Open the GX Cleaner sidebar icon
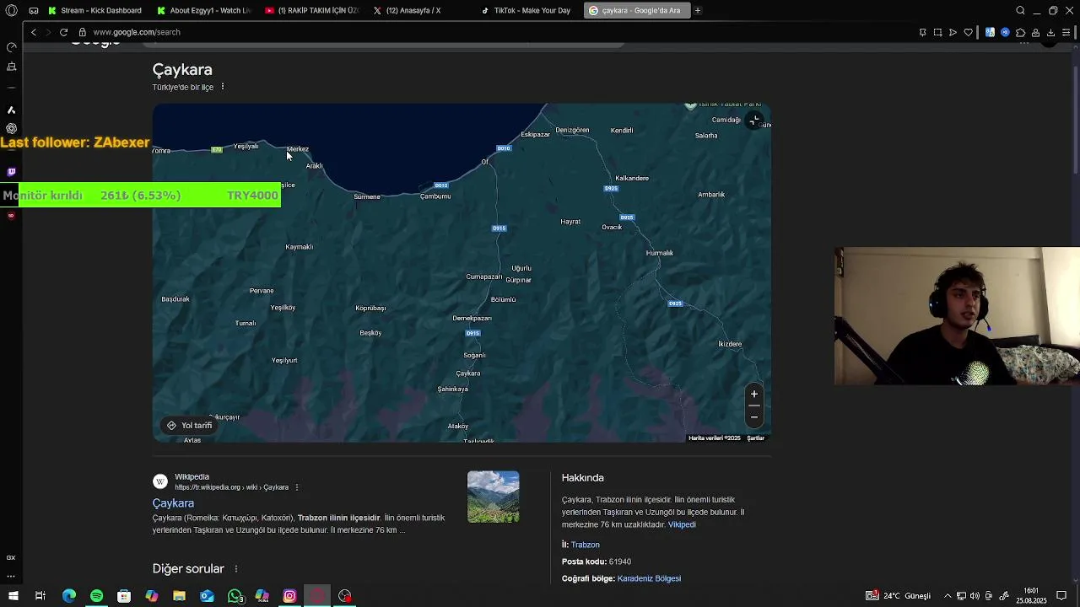This screenshot has width=1080, height=607. [x=12, y=67]
